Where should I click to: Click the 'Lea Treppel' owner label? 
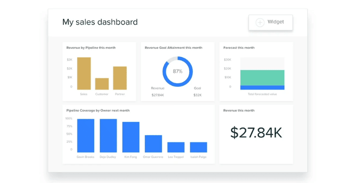click(176, 157)
